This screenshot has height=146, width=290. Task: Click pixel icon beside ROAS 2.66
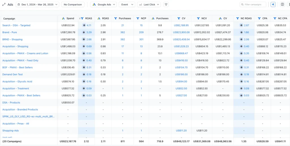[x=84, y=39]
